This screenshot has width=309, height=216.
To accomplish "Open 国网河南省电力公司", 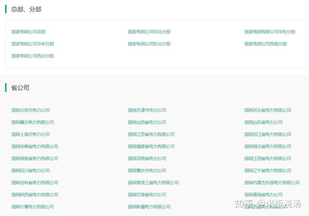I will coord(147,158).
